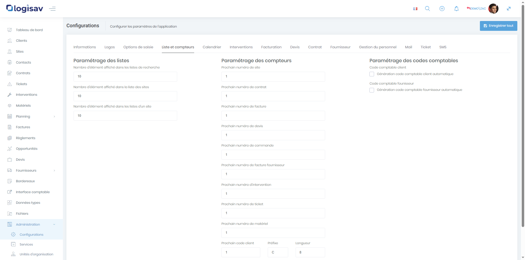This screenshot has width=525, height=260.
Task: Toggle fullscreen with the expand arrow icon
Action: coord(509,9)
